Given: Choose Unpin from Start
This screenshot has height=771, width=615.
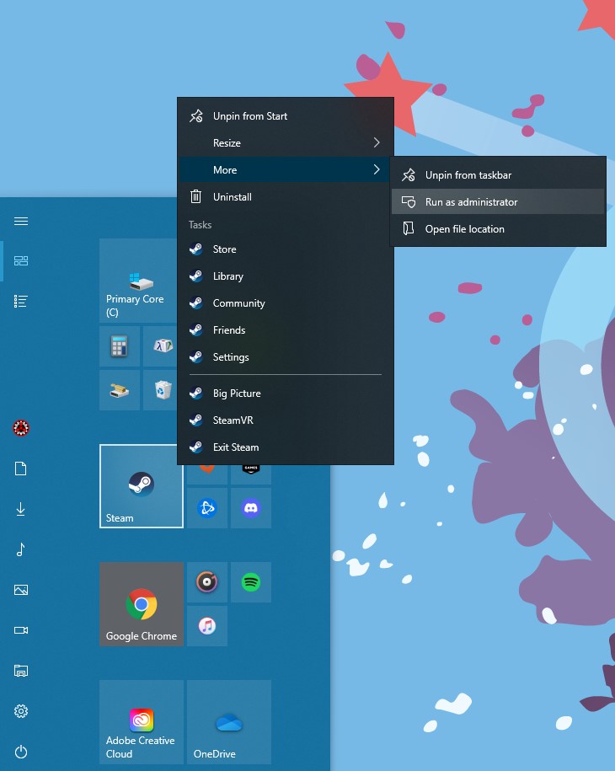Looking at the screenshot, I should point(286,116).
